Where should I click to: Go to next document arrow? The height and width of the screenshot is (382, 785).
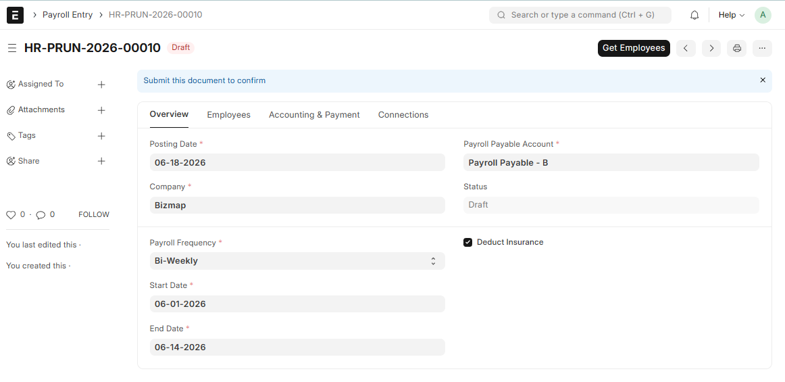click(x=711, y=48)
